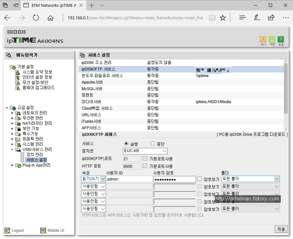Open the 읽기/쓰기 attribute dropdown
293x239 pixels.
tap(93, 179)
